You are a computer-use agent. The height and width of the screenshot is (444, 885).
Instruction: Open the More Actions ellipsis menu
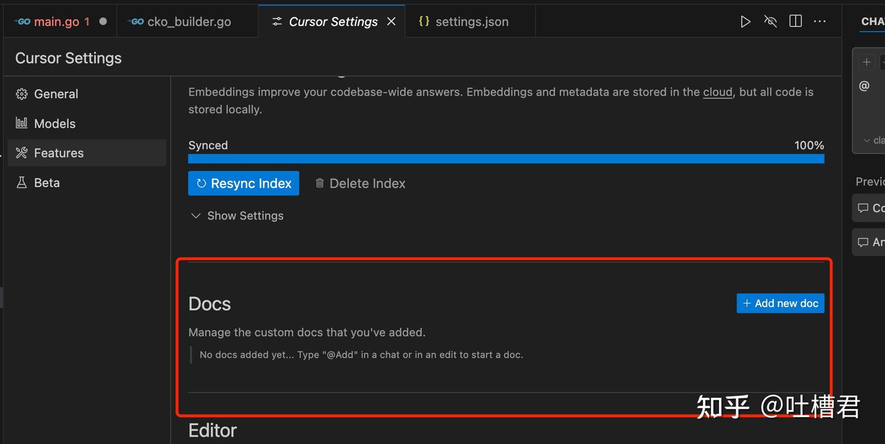coord(820,21)
